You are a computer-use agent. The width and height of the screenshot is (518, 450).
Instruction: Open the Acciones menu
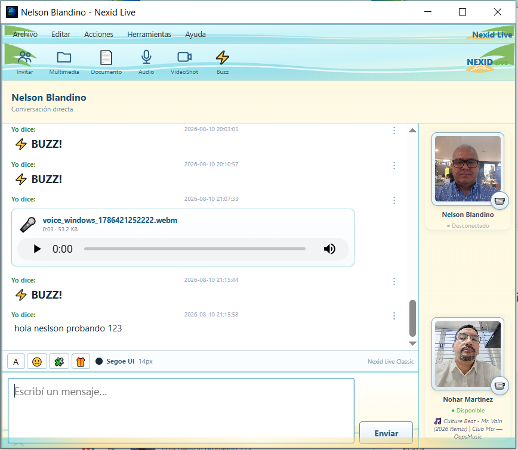[98, 35]
